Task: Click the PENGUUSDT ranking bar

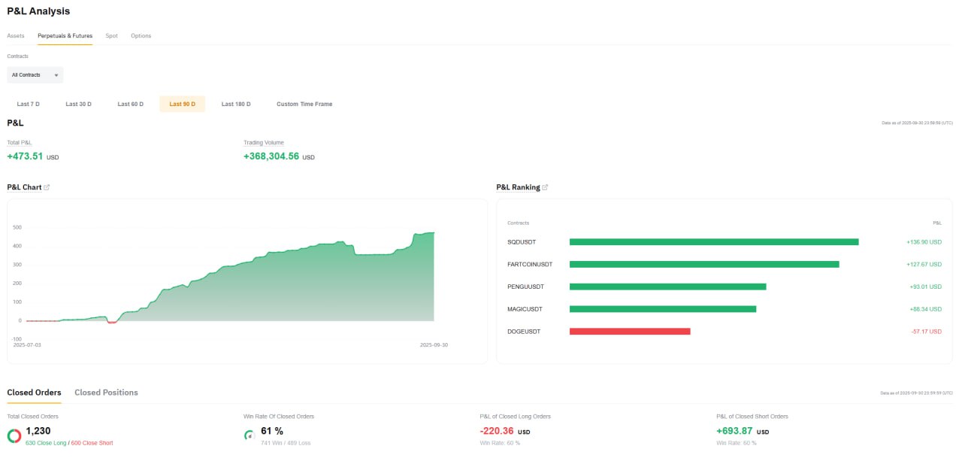Action: click(667, 287)
